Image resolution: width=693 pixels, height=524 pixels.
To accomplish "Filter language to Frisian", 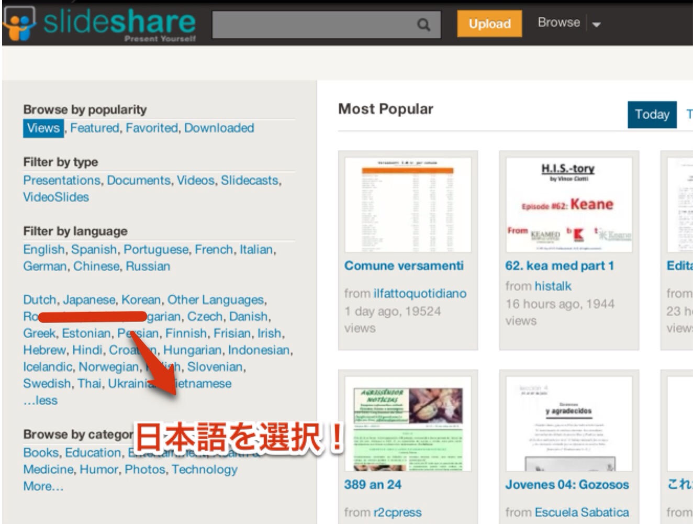I will 232,333.
